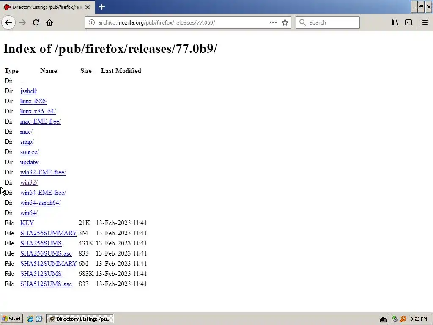Screen dimensions: 433x325
Task: Click the 683K size value
Action: click(86, 274)
